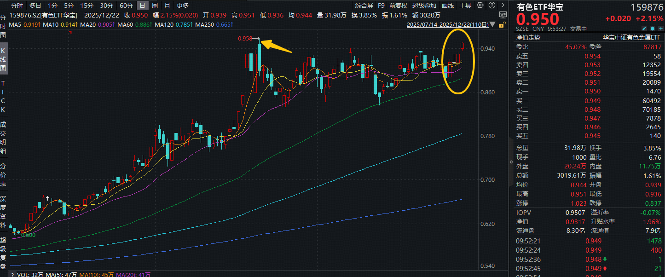Open the TICK sidebar tab
Viewport: 665px width, 277px height.
tap(3, 97)
